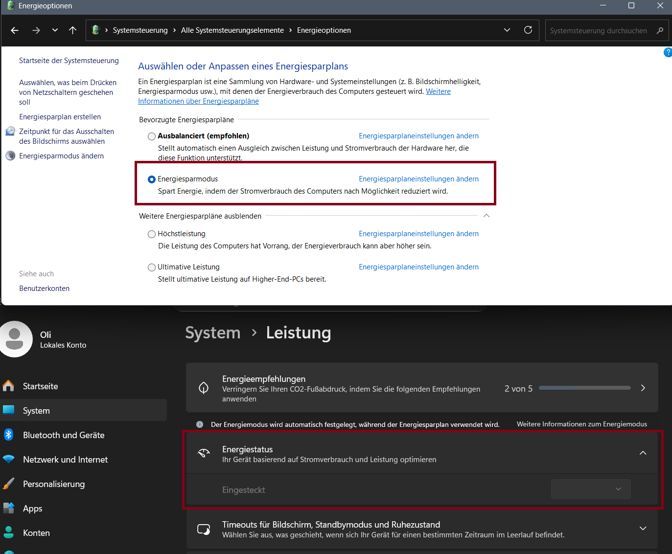Open Zeitpunkt für das Ausschalten des Bildschirms
Screen dimensions: 672x554
[67, 136]
